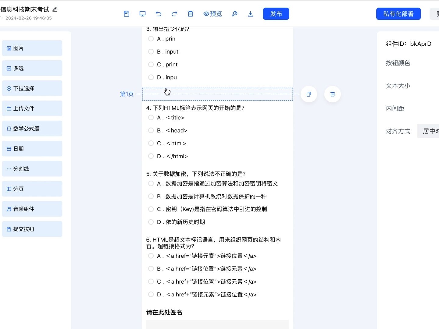
Task: Select option A <a href="链接元素">链接位置
Action: pyautogui.click(x=151, y=256)
